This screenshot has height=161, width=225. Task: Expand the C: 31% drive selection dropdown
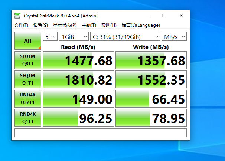pyautogui.click(x=125, y=37)
